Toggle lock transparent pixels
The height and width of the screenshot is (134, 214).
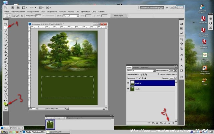(x=137, y=78)
